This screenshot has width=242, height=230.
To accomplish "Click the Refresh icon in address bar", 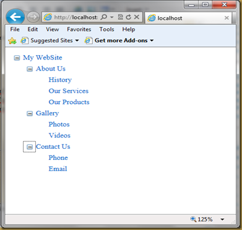I will click(x=128, y=17).
